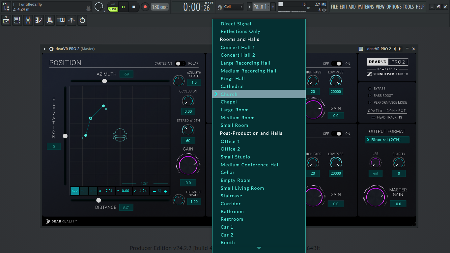The width and height of the screenshot is (450, 253).
Task: Toggle the upper OFF/ON reverb switch
Action: tap(336, 64)
